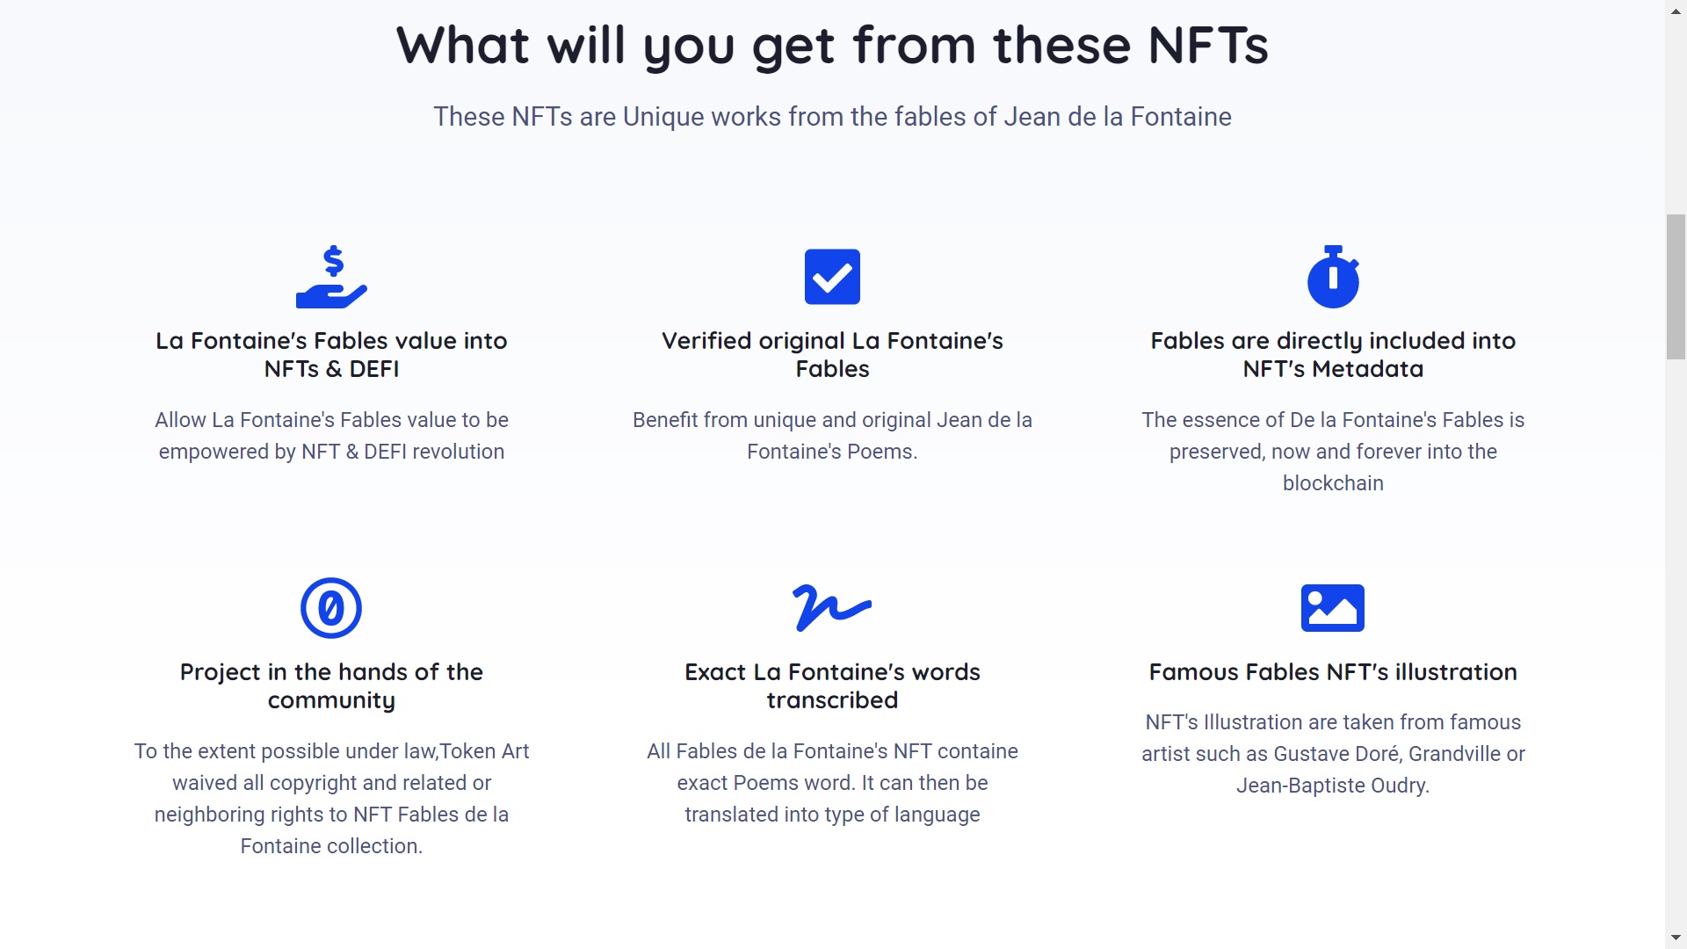
Task: Click 'Verified original La Fontaine's Fables' heading
Action: point(832,355)
